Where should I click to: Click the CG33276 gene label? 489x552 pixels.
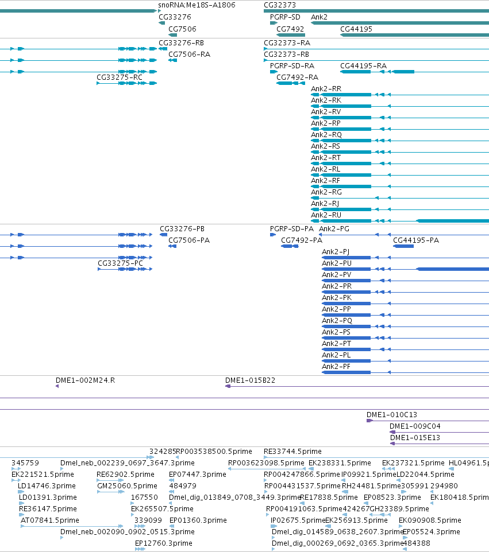coord(175,17)
